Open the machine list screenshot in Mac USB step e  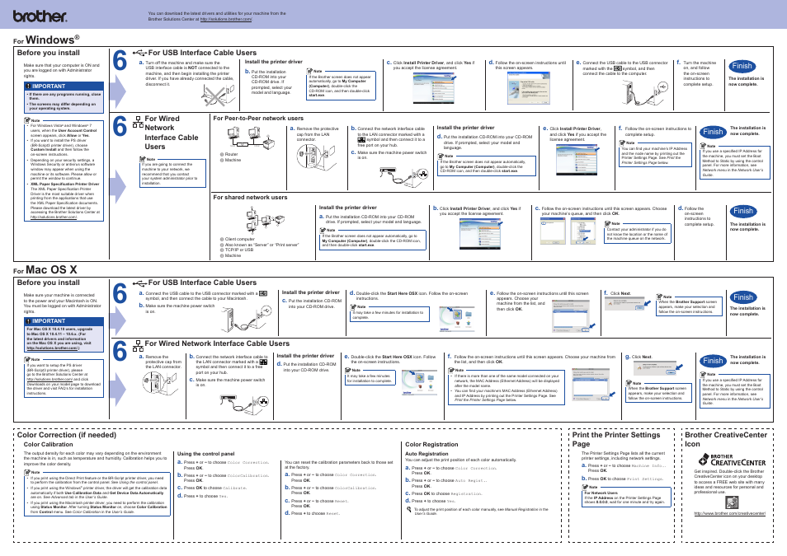(x=573, y=315)
